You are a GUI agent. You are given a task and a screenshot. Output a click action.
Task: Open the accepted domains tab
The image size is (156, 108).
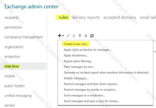pos(120,18)
